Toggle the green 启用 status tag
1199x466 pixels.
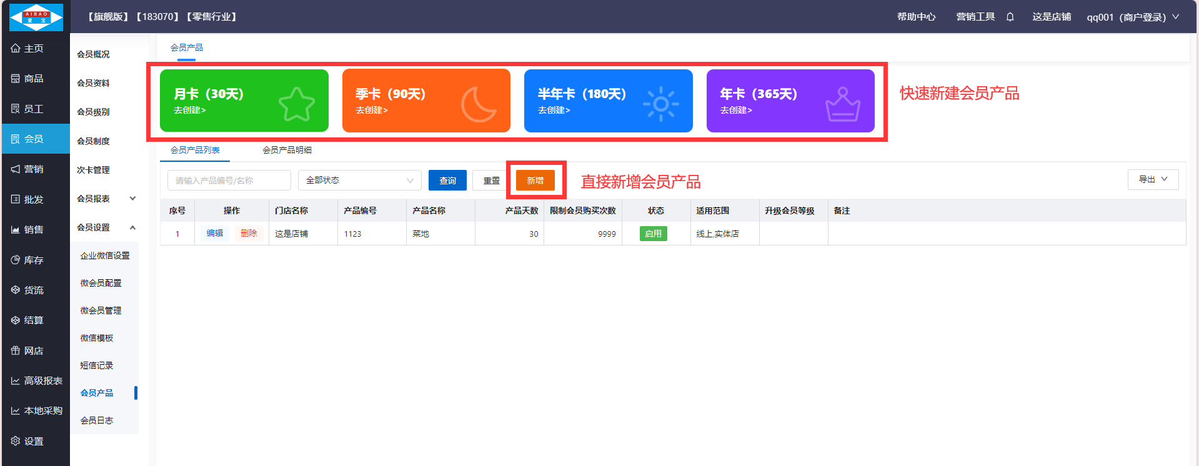click(653, 234)
